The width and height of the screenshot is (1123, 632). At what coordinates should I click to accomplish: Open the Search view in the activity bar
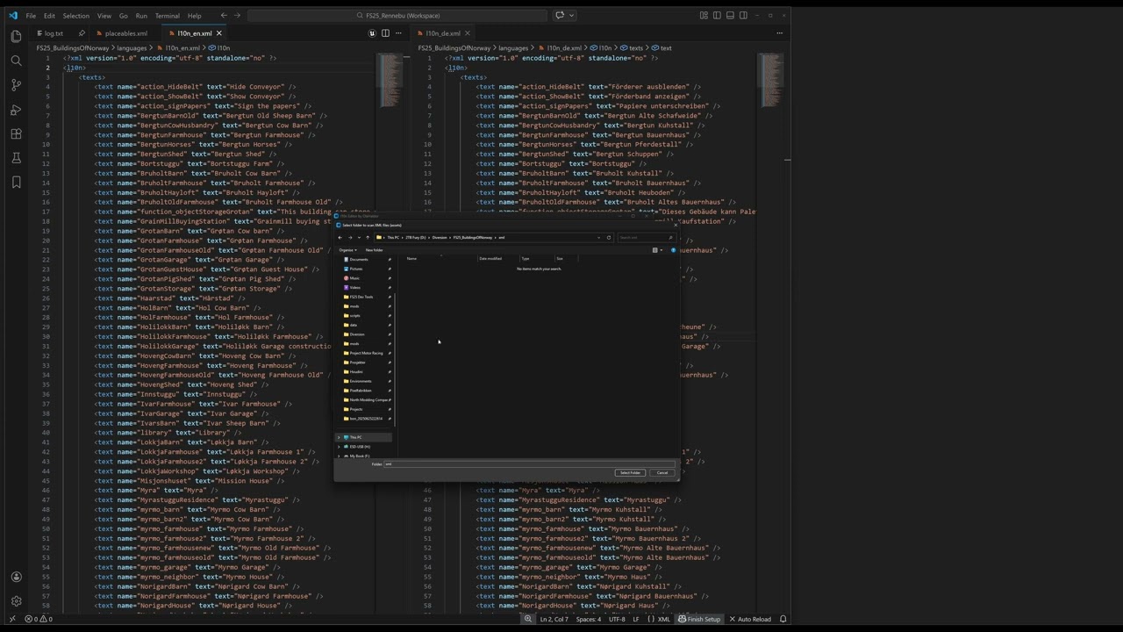pyautogui.click(x=16, y=61)
